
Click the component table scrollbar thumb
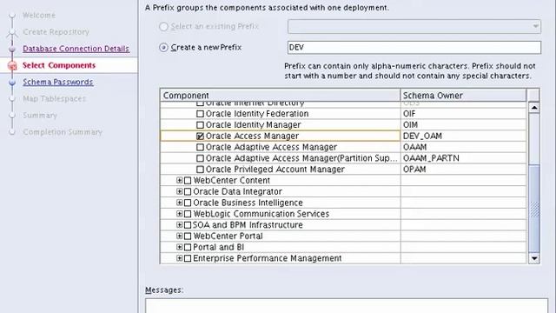click(534, 209)
